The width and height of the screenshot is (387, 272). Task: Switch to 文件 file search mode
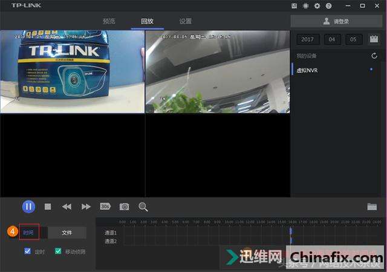(67, 233)
